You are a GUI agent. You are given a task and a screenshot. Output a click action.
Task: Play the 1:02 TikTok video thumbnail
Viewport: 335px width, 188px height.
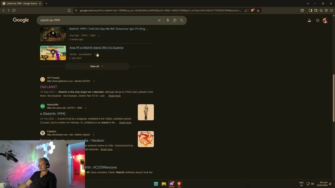click(53, 53)
